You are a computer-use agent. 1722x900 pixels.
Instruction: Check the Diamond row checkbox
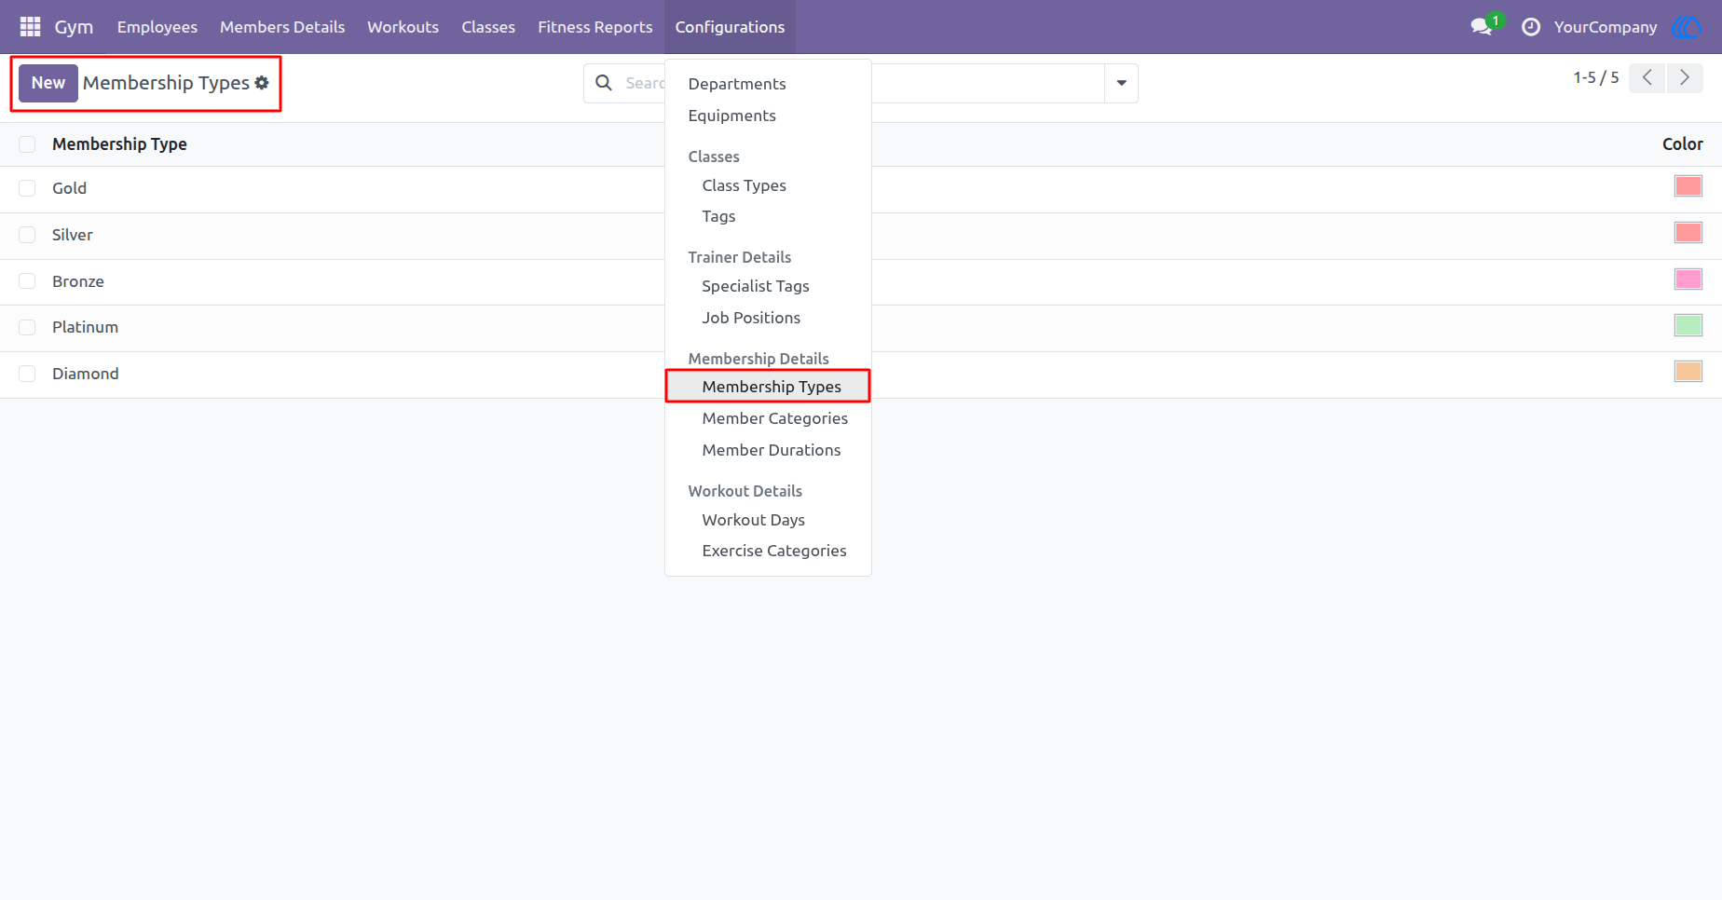coord(27,374)
